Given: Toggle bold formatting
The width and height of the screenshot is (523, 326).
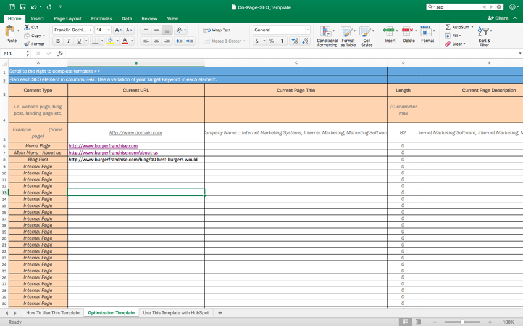Looking at the screenshot, I should (58, 41).
